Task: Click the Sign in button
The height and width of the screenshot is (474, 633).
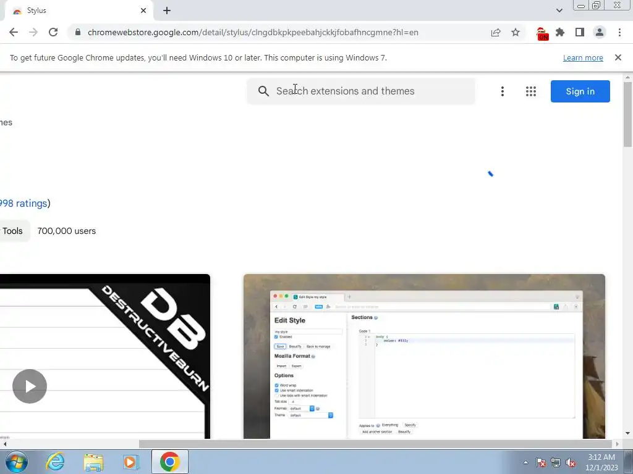Action: click(580, 91)
